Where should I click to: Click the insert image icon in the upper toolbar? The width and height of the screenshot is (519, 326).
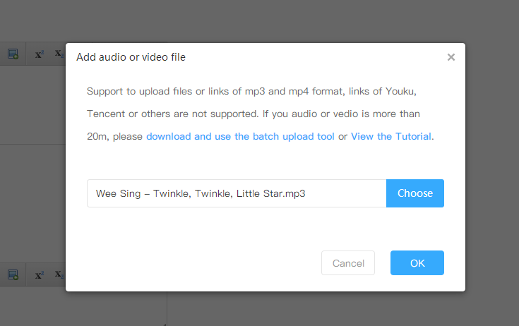coord(13,54)
